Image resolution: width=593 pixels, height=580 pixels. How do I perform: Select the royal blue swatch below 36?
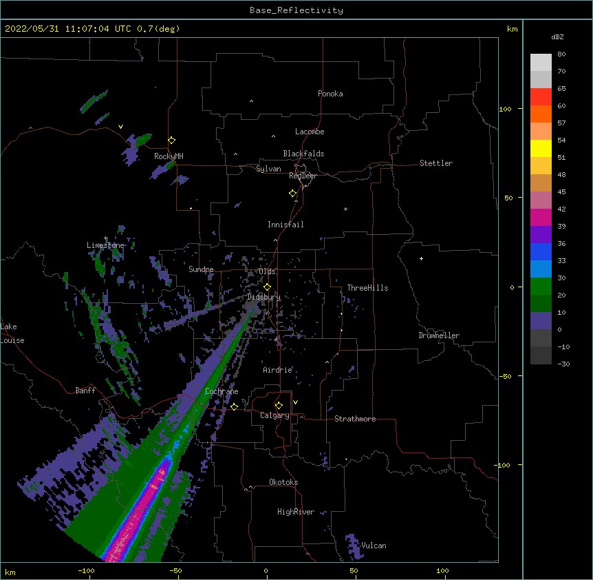(541, 251)
